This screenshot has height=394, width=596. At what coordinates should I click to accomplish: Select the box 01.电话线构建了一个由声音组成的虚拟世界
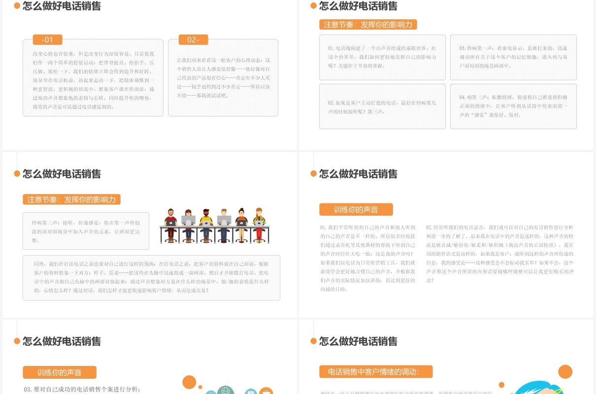[382, 57]
